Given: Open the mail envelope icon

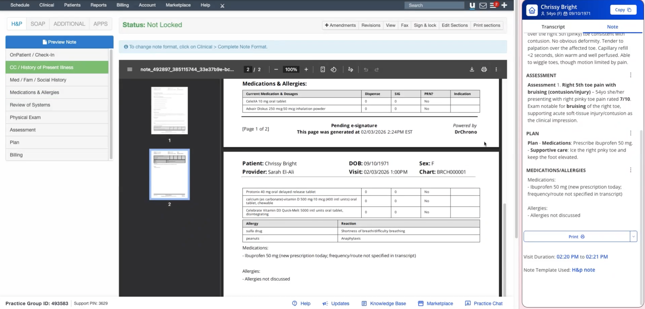Looking at the screenshot, I should pyautogui.click(x=483, y=5).
